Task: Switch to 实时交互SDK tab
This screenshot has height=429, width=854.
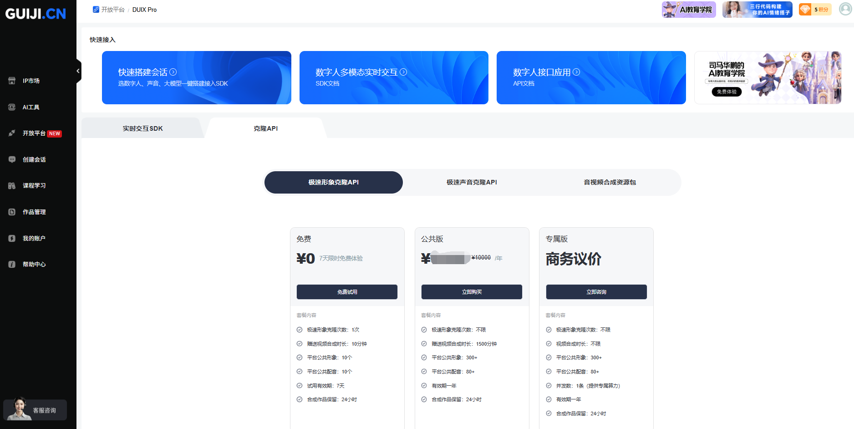Action: 142,128
